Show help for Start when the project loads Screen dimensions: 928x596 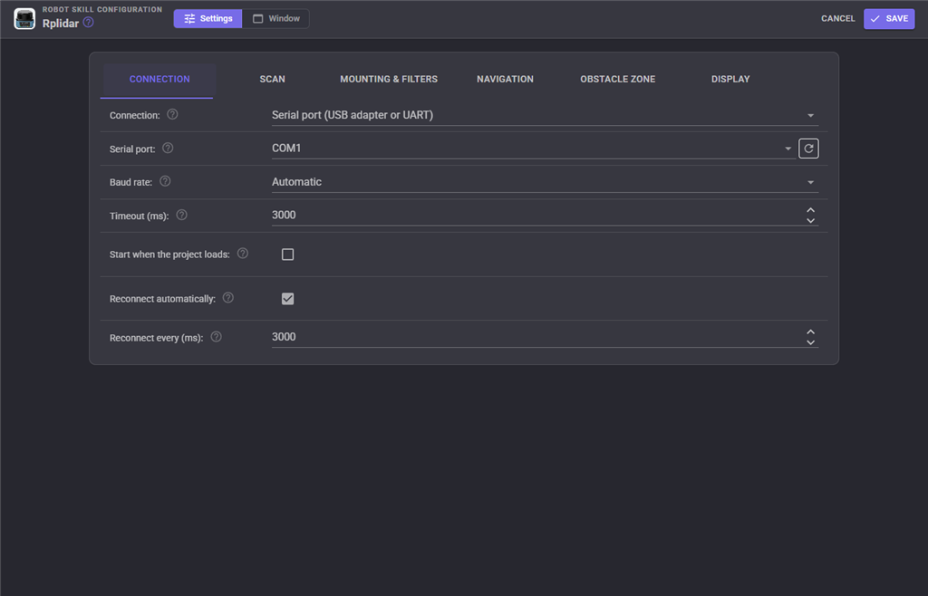243,253
